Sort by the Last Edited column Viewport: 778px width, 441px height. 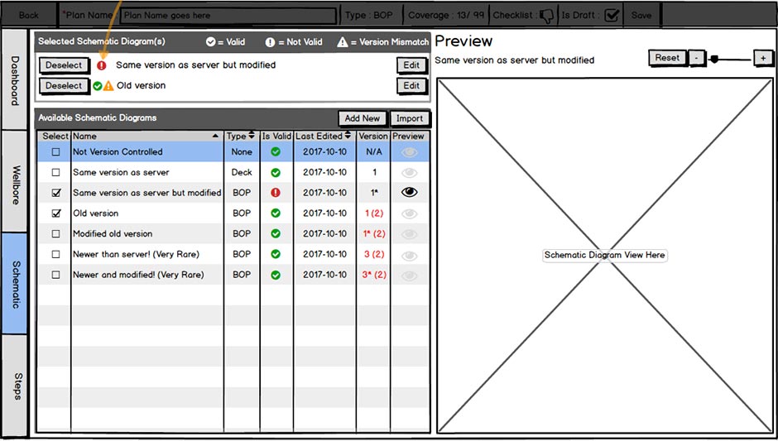324,136
